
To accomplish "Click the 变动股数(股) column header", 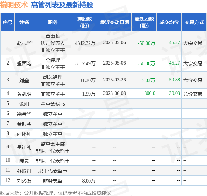I will (x=144, y=22).
